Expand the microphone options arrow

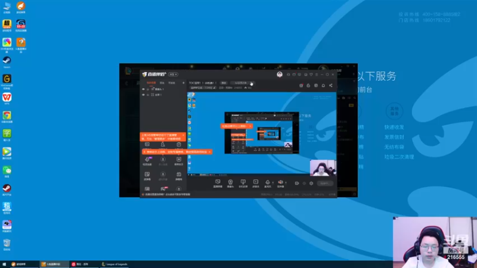coord(273,183)
